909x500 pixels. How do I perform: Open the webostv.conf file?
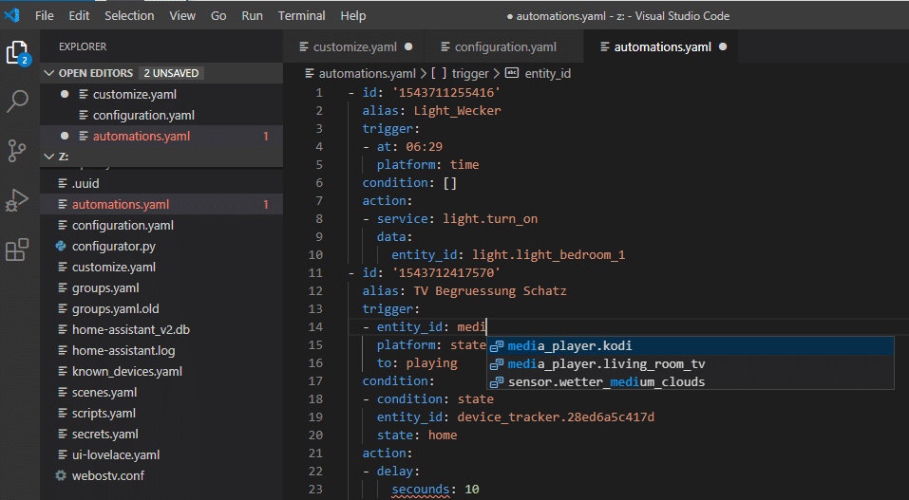point(161,475)
